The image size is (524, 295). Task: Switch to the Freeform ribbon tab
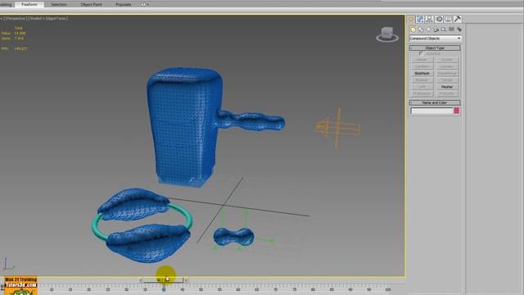click(29, 5)
